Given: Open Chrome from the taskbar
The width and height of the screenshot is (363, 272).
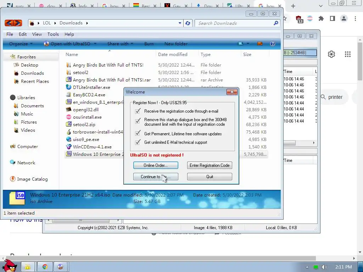Looking at the screenshot, I should (45, 267).
